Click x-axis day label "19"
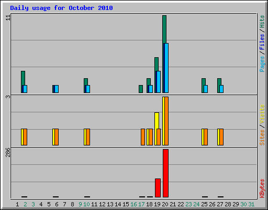The height and width of the screenshot is (210, 268). (x=157, y=204)
